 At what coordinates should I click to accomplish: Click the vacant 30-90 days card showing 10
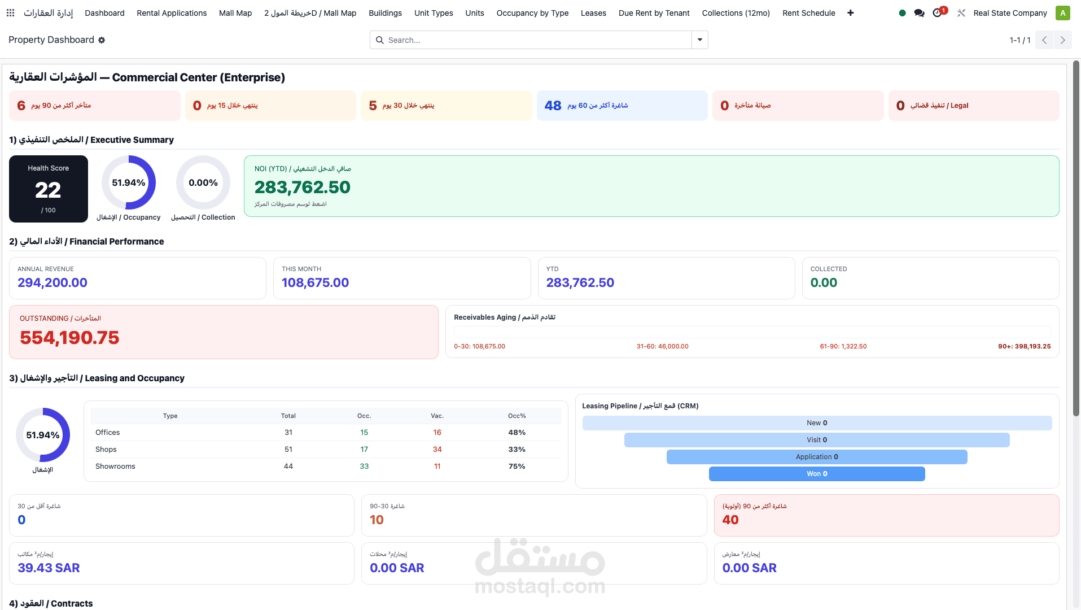coord(534,515)
